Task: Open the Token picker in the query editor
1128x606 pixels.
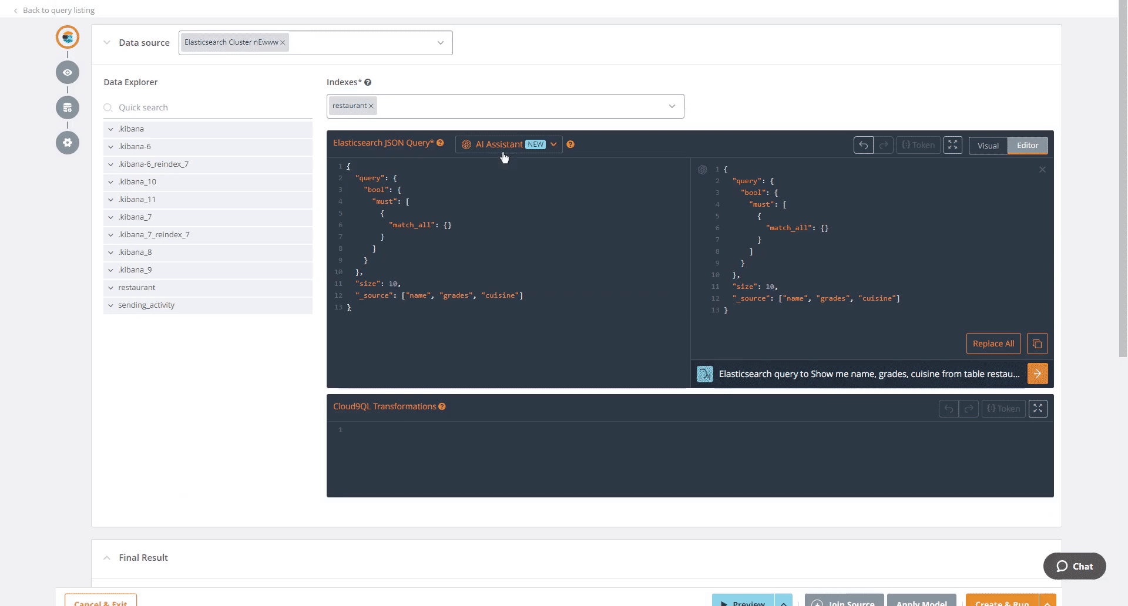Action: click(918, 144)
